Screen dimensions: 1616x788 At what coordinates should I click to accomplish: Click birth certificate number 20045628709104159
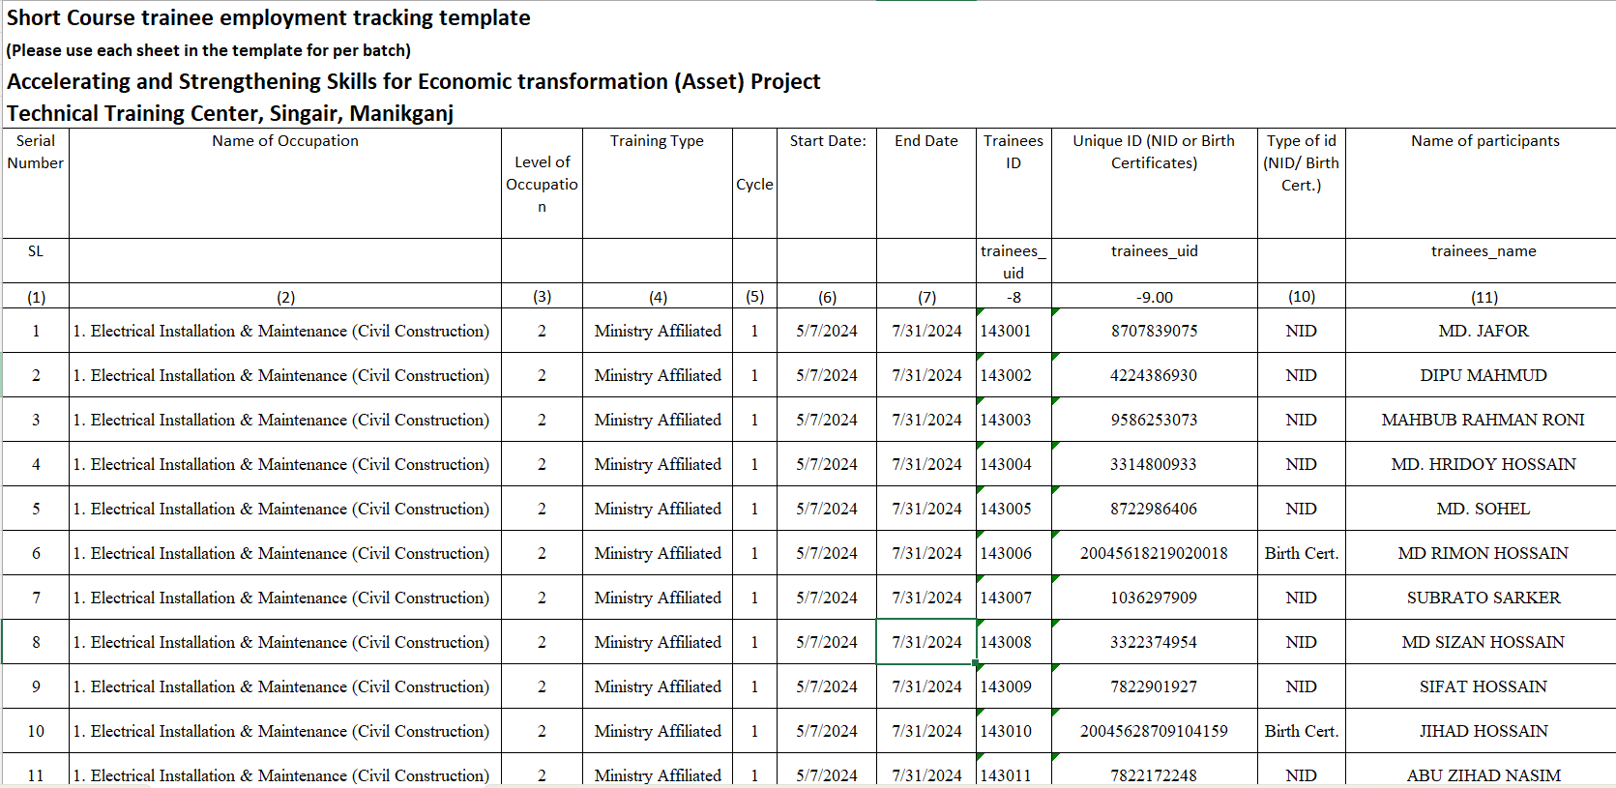(1154, 731)
